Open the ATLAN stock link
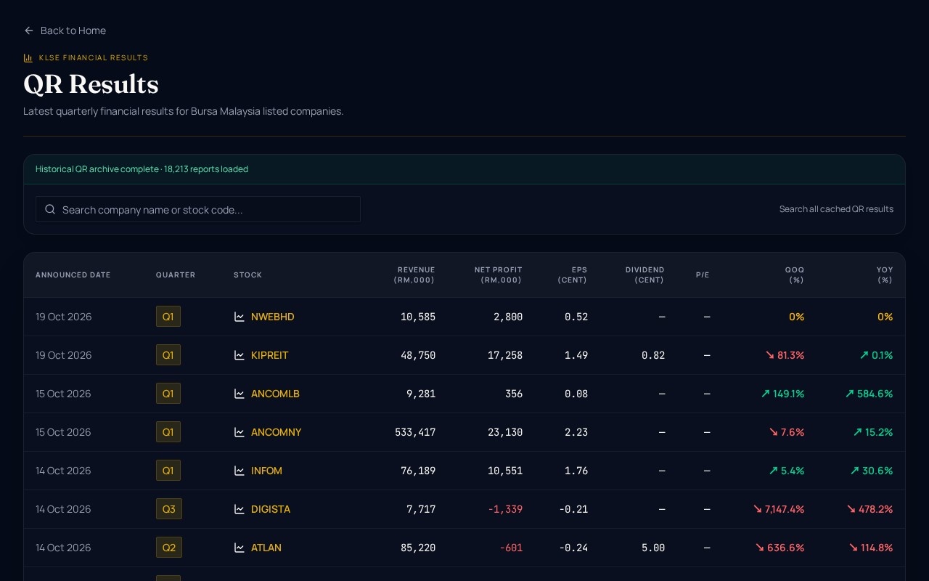The height and width of the screenshot is (581, 929). 266,548
